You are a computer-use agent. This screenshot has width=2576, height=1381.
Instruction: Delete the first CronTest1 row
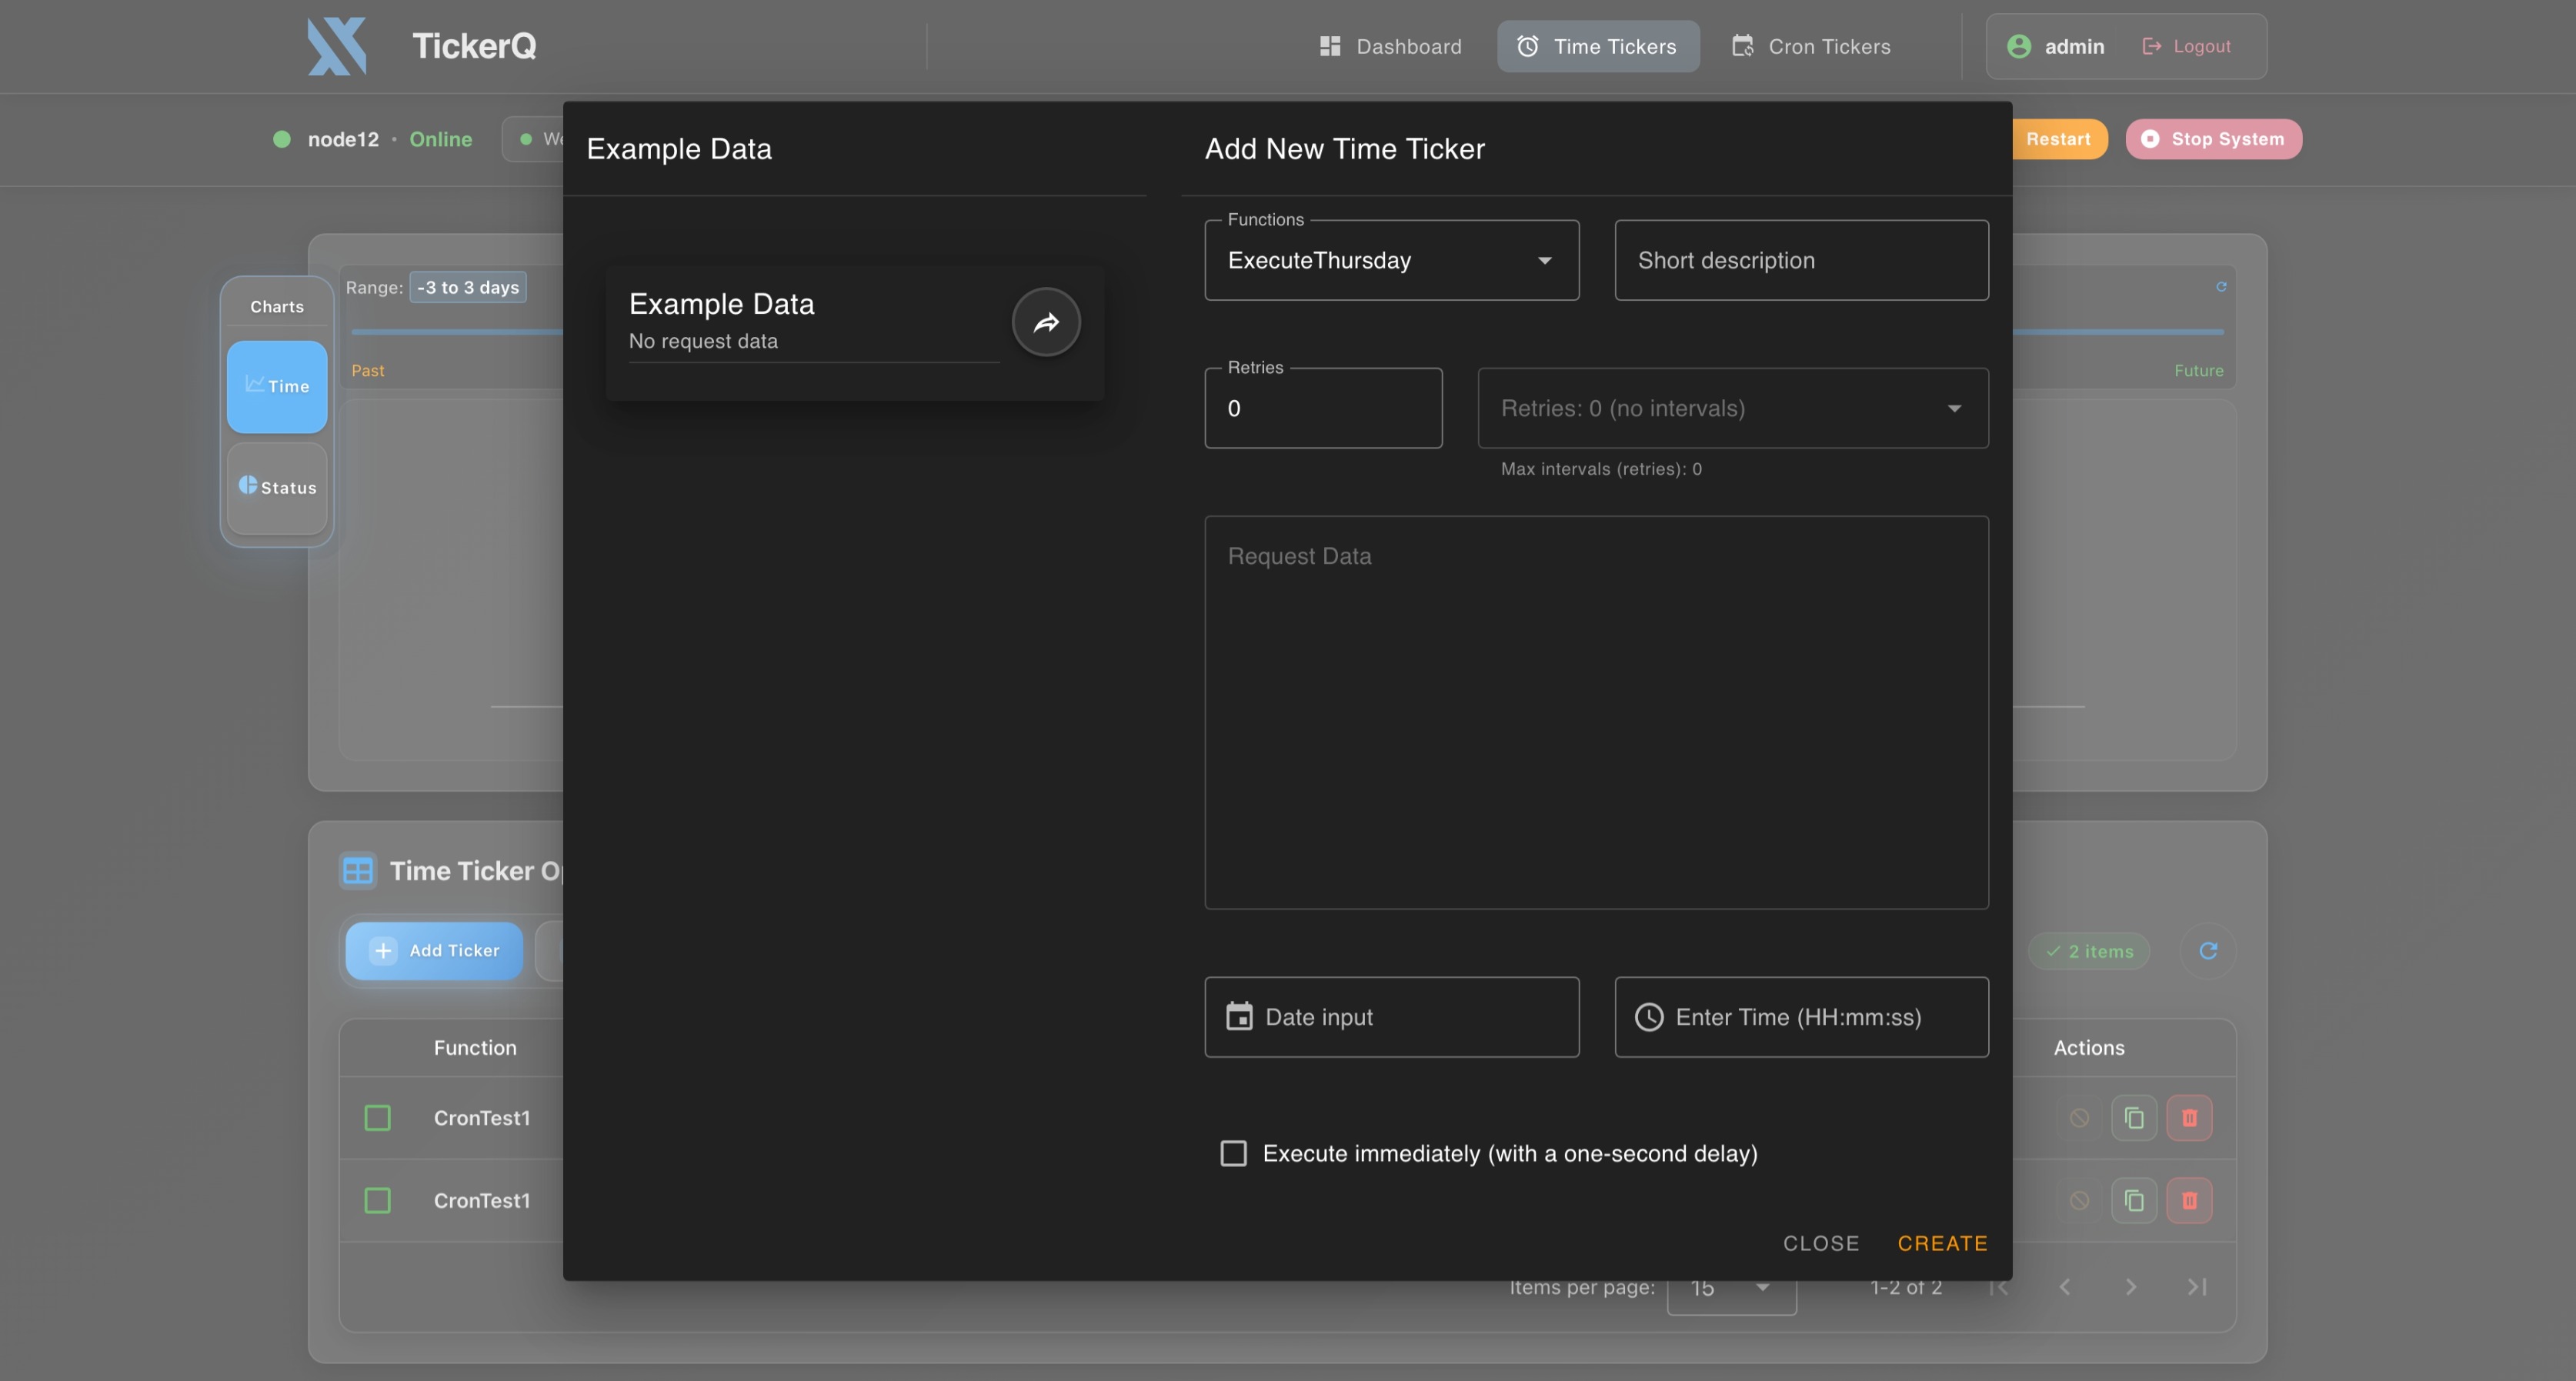[x=2189, y=1118]
